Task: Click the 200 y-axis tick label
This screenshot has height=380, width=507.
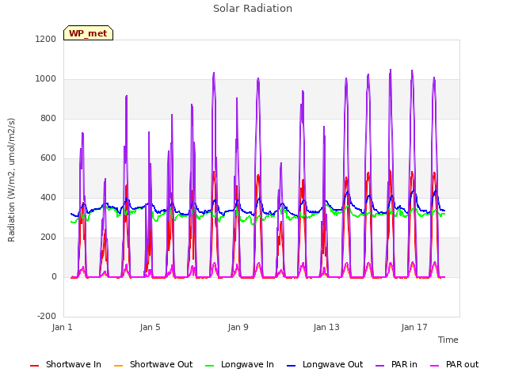Action: 48,237
